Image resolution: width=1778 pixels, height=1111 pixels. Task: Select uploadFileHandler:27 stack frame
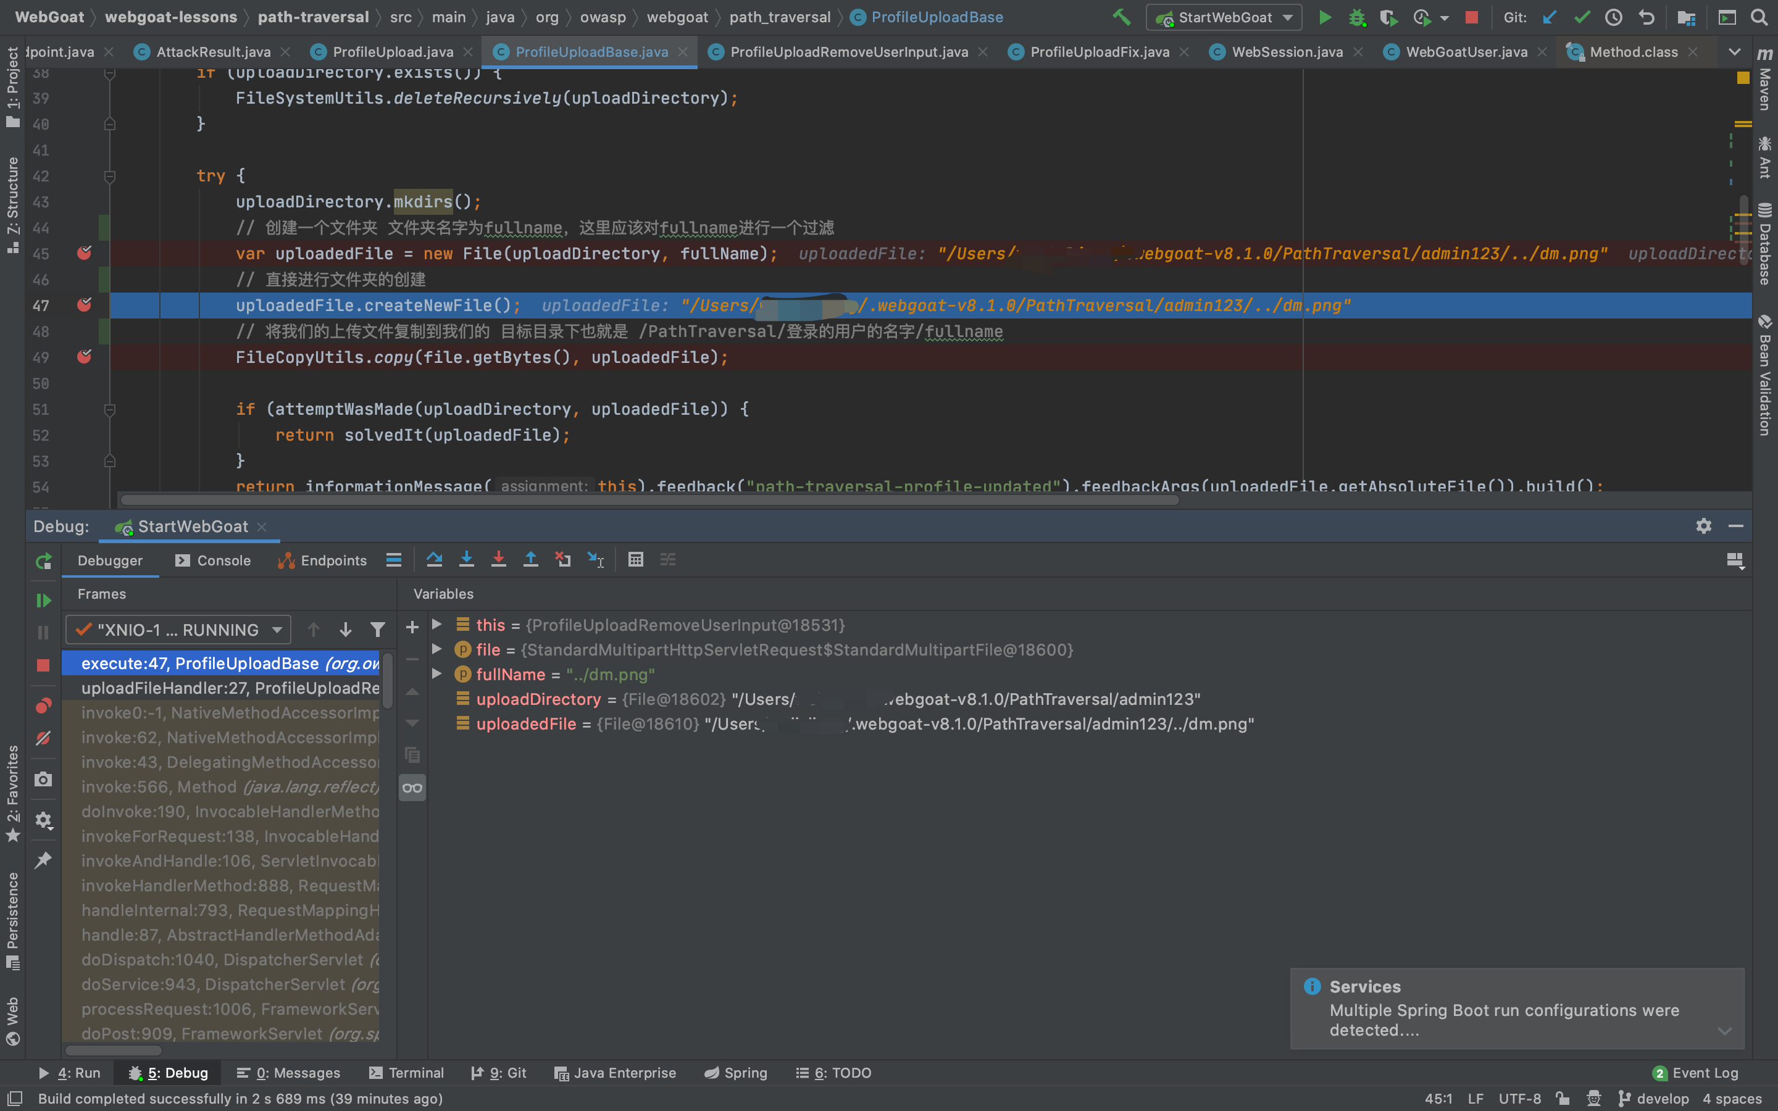pyautogui.click(x=230, y=688)
